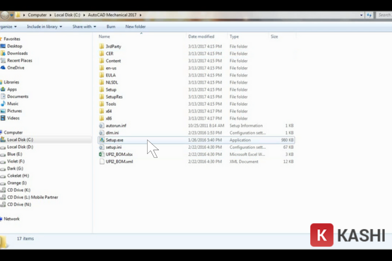Screen dimensions: 392x261
Task: Click the Libraries group heading
Action: tap(11, 82)
